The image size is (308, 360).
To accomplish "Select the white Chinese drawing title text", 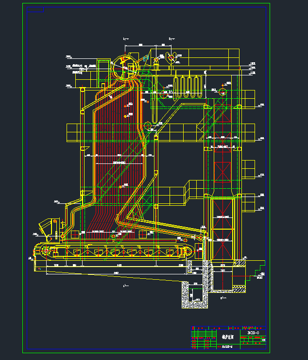I will pos(227,336).
